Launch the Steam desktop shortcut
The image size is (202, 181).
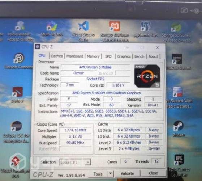tap(179, 129)
